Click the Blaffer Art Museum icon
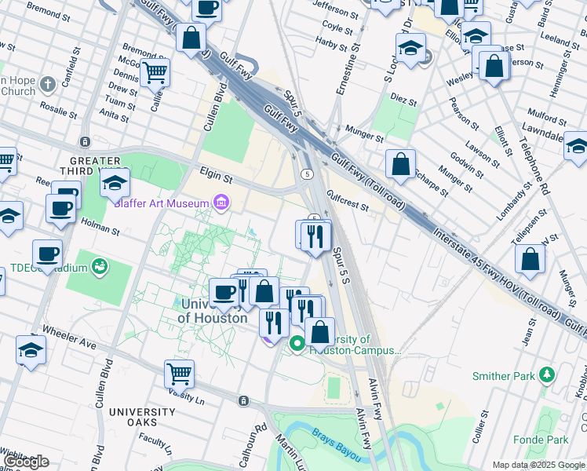 (x=221, y=203)
